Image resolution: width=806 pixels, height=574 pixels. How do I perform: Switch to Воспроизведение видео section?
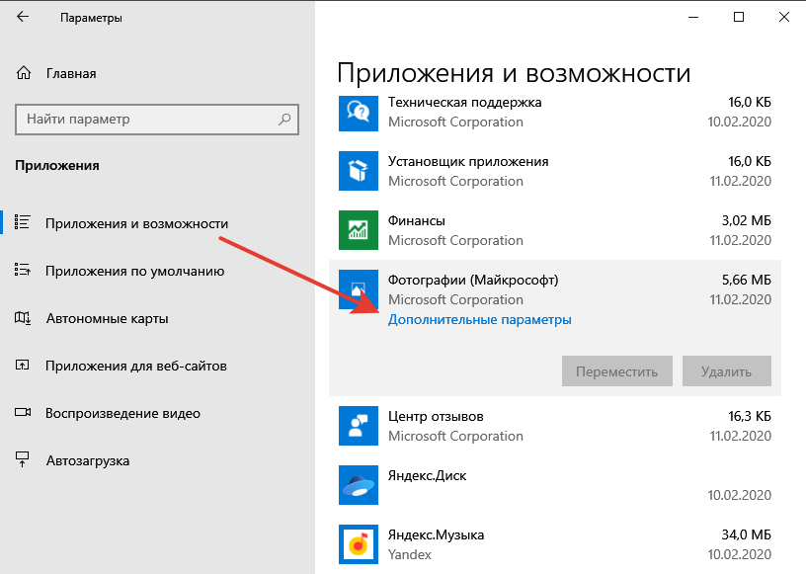pyautogui.click(x=122, y=413)
